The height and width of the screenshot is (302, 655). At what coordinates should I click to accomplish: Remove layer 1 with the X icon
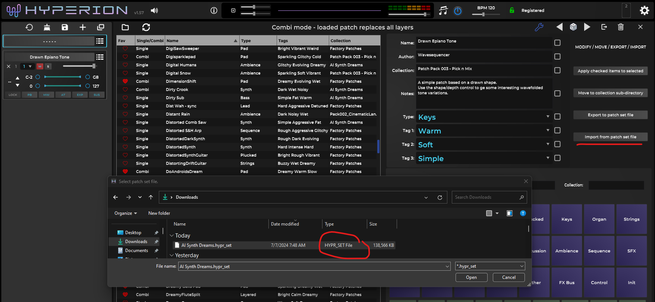tap(9, 66)
